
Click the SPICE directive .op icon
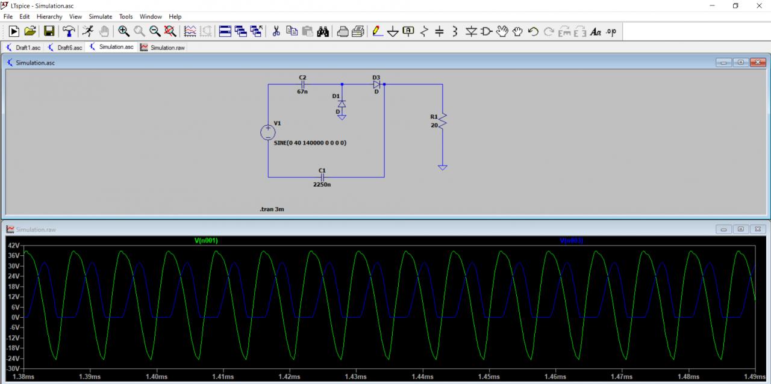pos(611,31)
